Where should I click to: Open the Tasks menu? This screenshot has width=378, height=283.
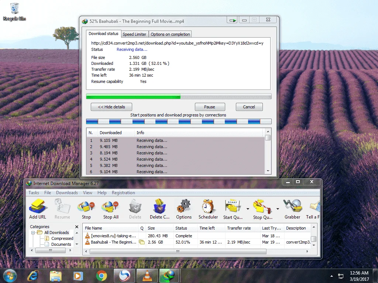tap(34, 192)
